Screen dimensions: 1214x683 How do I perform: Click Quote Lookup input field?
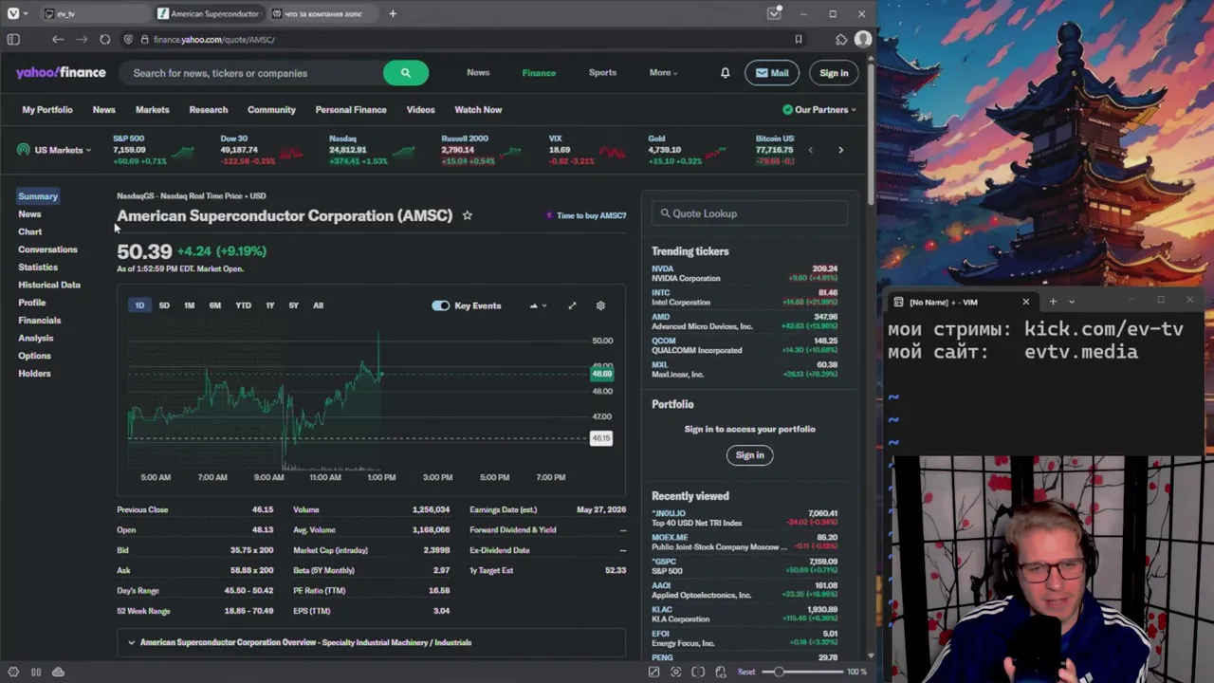click(749, 213)
